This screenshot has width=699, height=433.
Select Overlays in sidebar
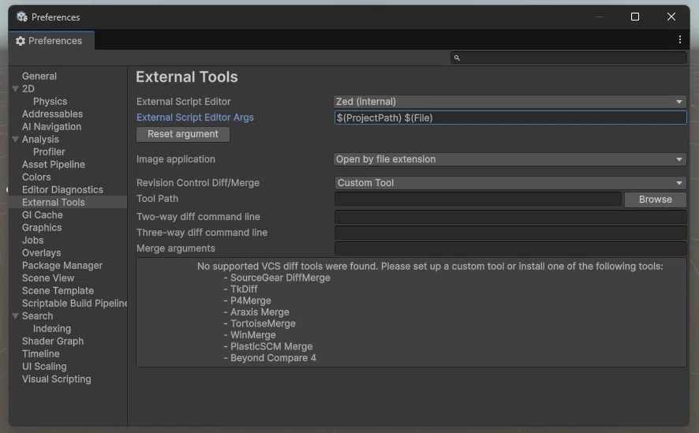coord(42,252)
